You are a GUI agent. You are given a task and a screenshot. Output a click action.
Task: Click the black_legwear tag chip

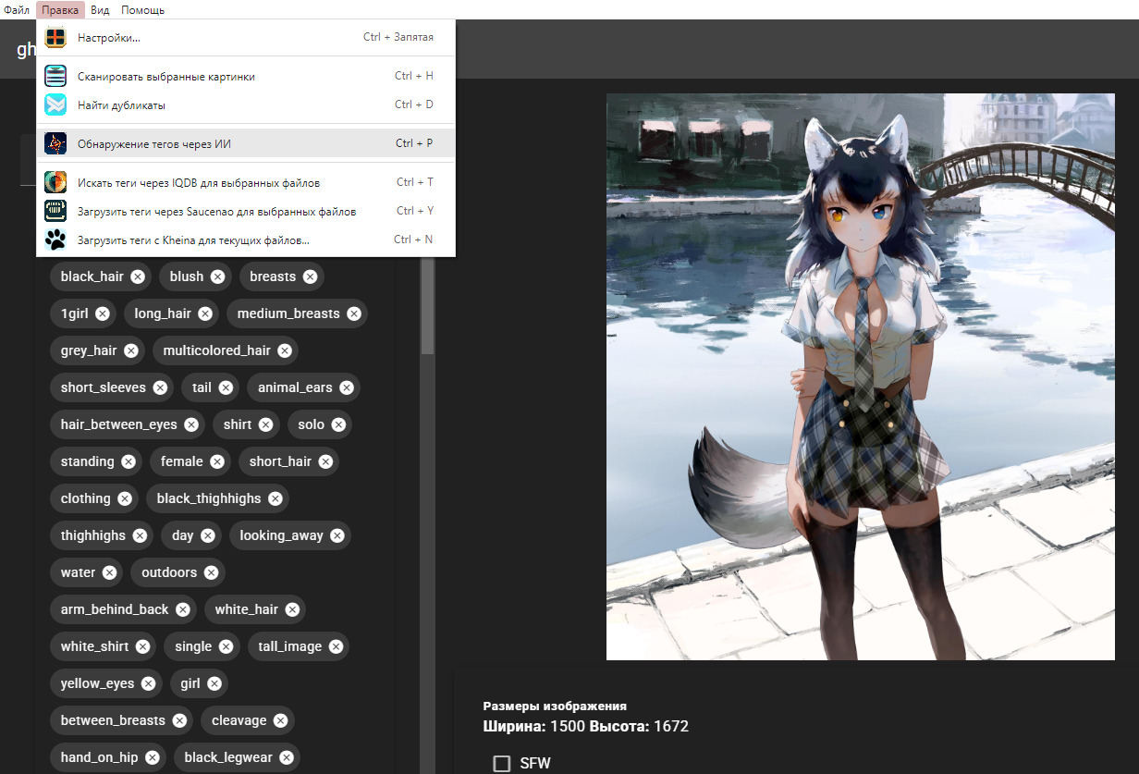coord(237,757)
